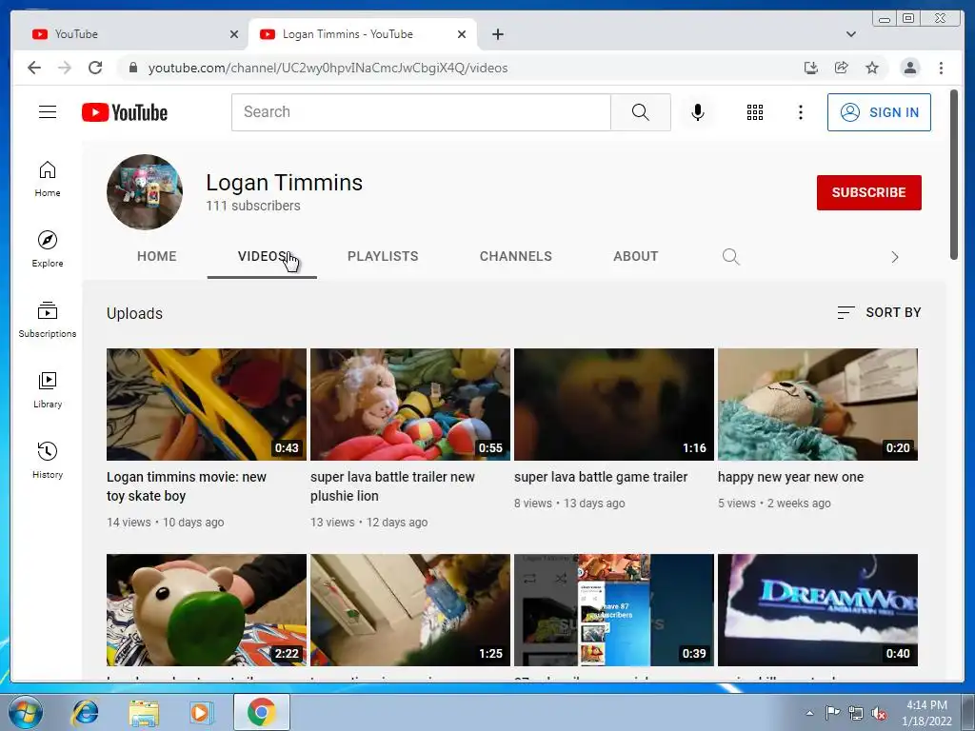Go to Home in the sidebar
Screen dimensions: 975x731
click(x=48, y=179)
